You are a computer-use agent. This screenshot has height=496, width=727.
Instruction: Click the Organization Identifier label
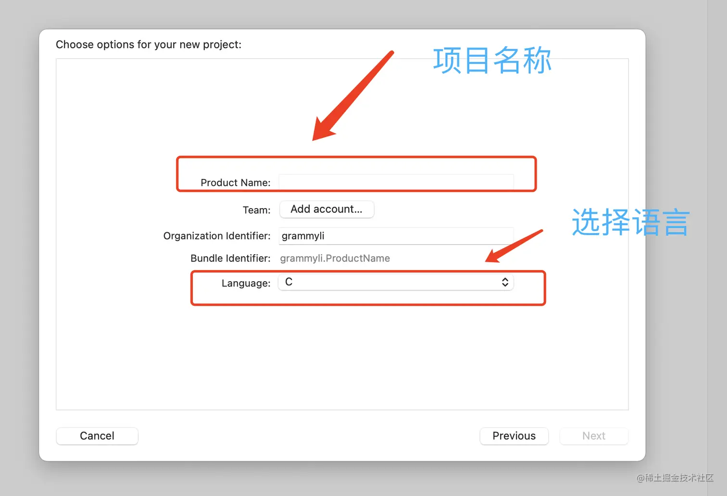(216, 236)
